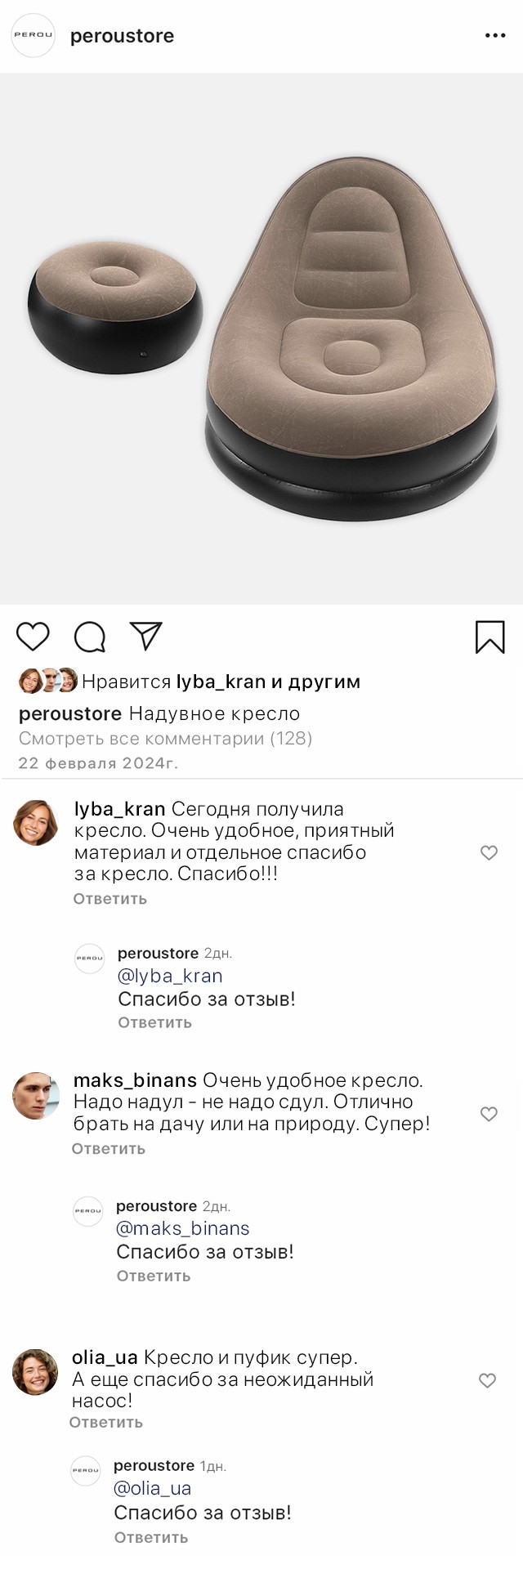Like lyba_kran's comment
This screenshot has height=1569, width=523.
point(489,853)
